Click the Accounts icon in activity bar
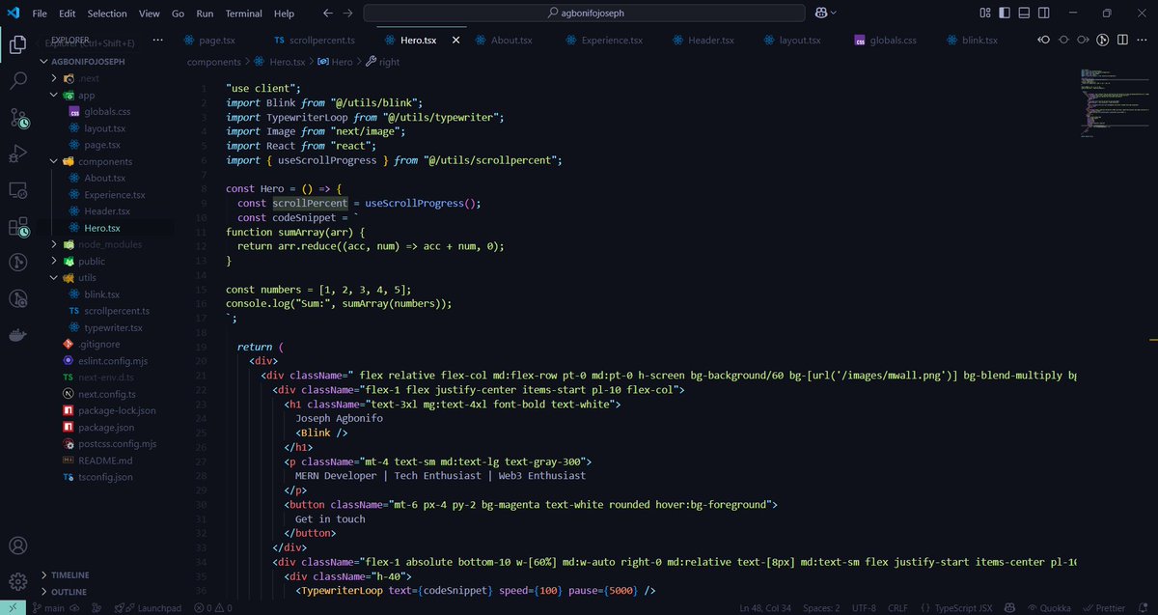Viewport: 1158px width, 615px height. [x=17, y=545]
